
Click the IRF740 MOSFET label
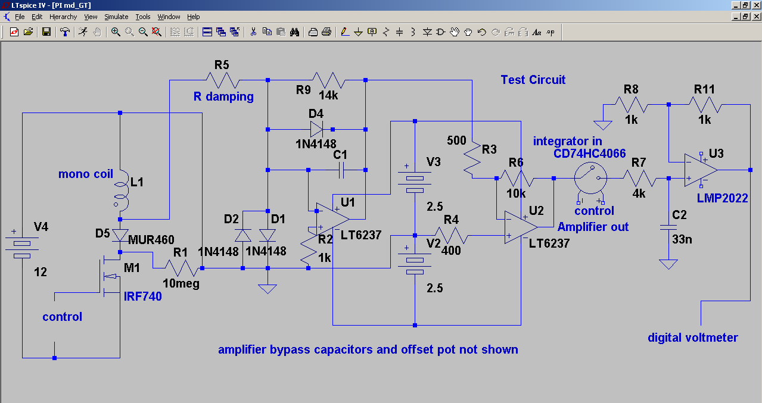pos(142,296)
